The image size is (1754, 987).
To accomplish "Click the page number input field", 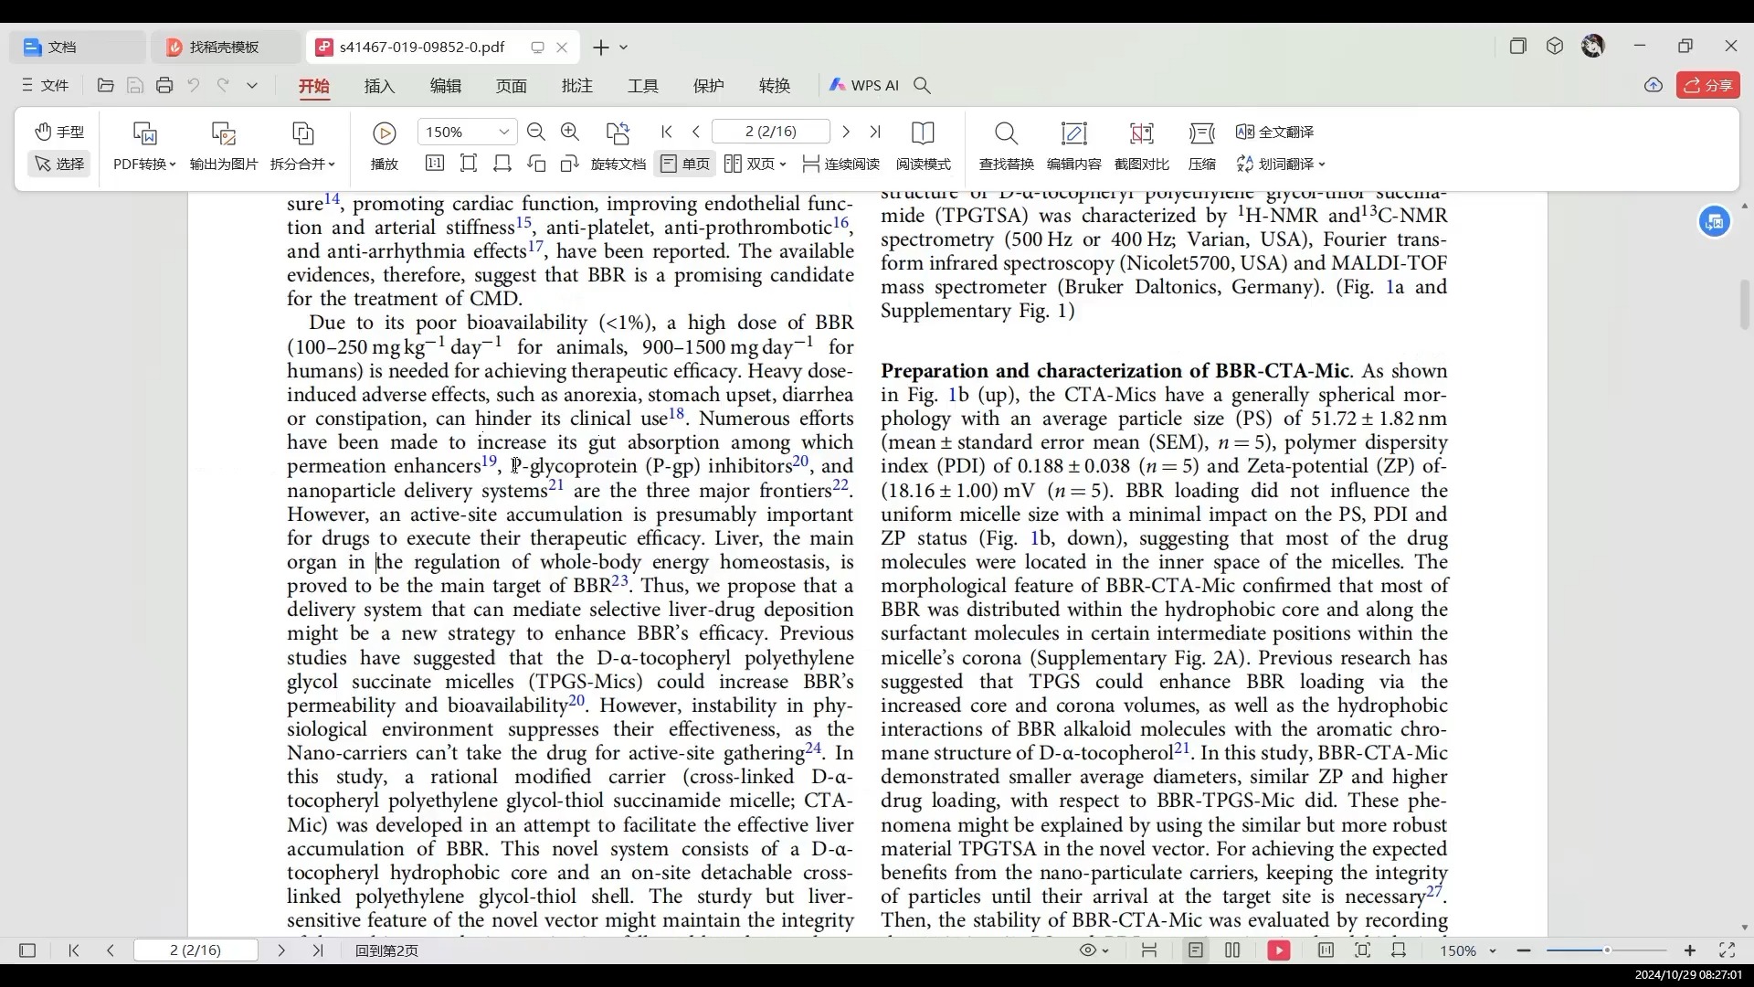I will tap(770, 132).
